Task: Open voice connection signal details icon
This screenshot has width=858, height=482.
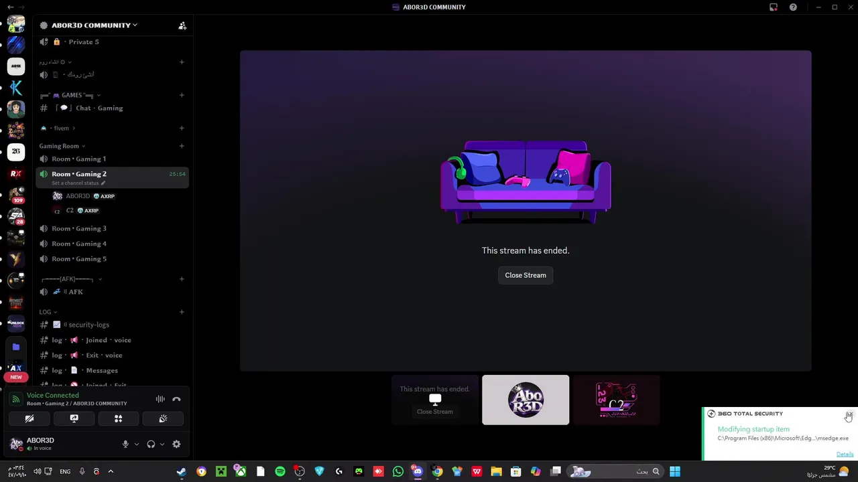Action: click(16, 399)
